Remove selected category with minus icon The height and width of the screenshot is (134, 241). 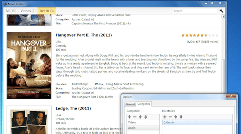pos(135,117)
